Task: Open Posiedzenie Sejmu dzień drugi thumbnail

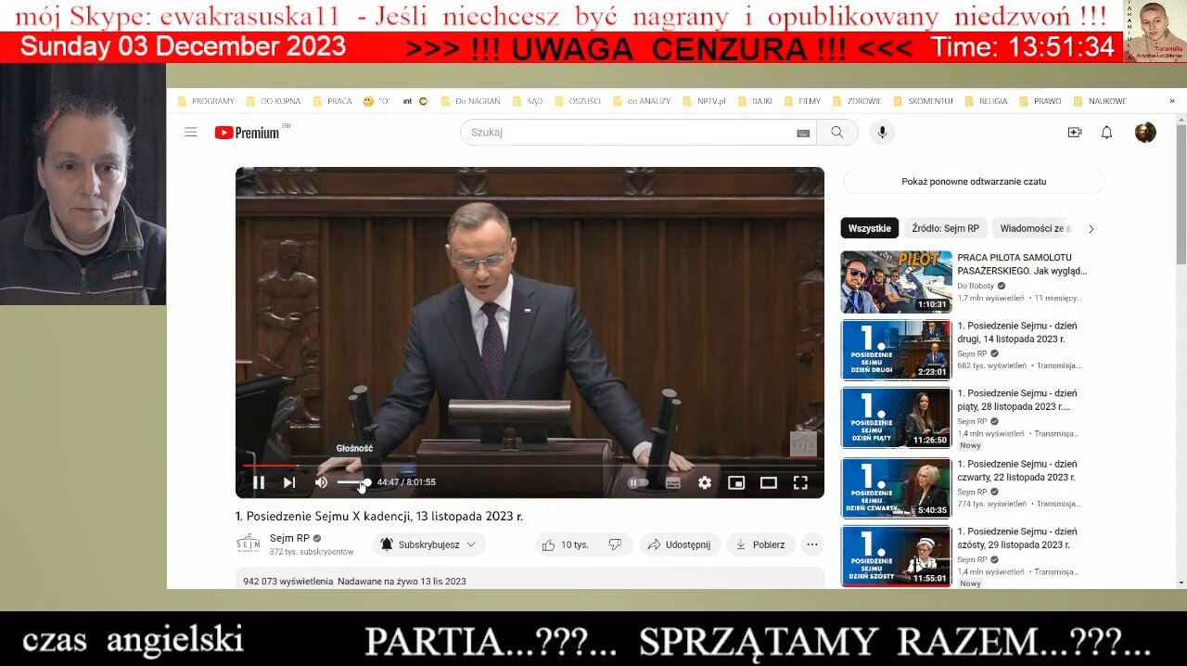Action: (896, 350)
